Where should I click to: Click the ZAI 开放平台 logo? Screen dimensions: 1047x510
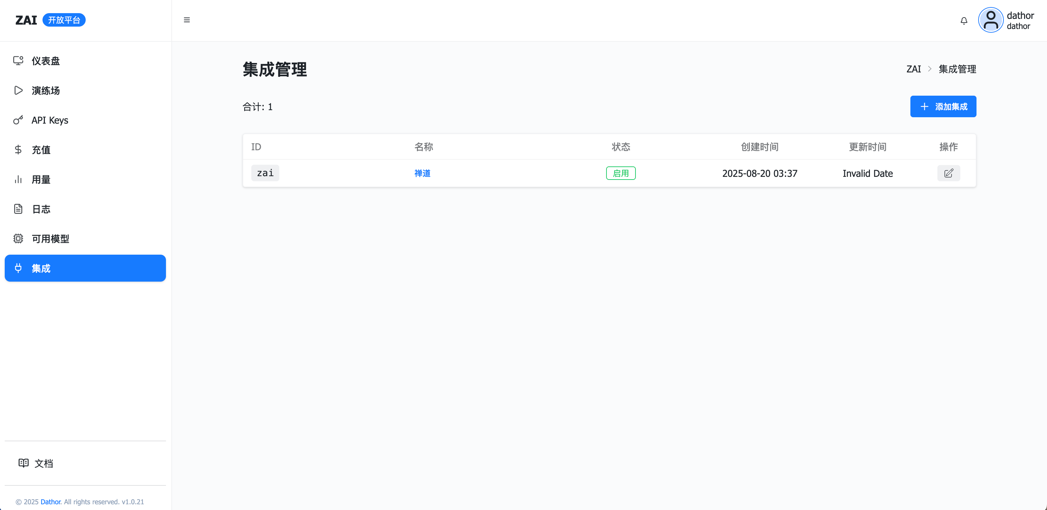pos(50,20)
